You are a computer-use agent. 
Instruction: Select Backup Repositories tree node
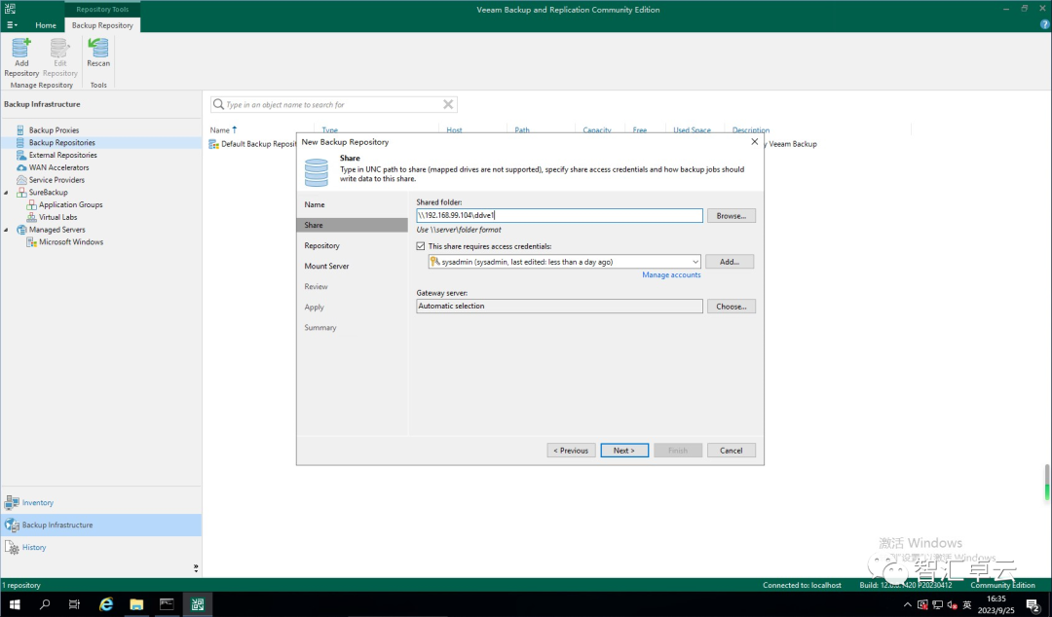(x=61, y=142)
